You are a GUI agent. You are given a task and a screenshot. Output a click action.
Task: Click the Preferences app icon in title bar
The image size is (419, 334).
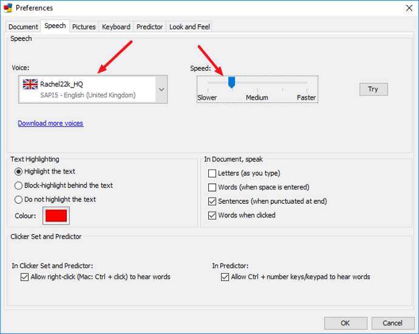[x=7, y=8]
